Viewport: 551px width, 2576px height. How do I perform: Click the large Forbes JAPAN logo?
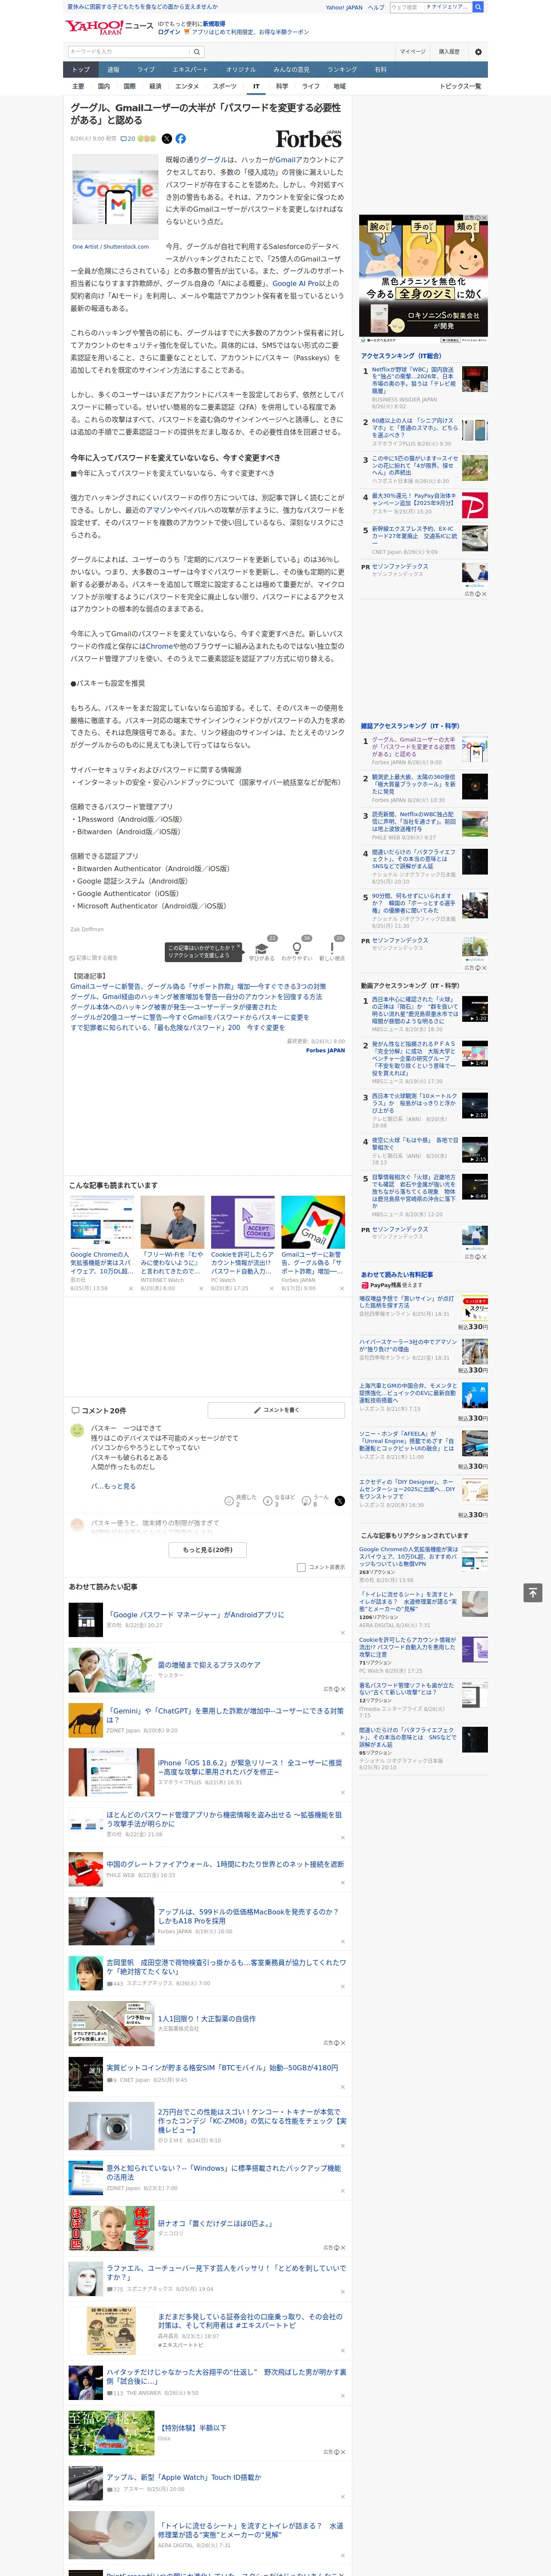point(309,139)
